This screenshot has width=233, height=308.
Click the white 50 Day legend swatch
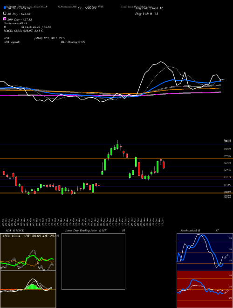point(5,14)
